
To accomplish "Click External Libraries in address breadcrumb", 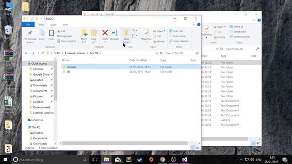I will tap(75, 53).
